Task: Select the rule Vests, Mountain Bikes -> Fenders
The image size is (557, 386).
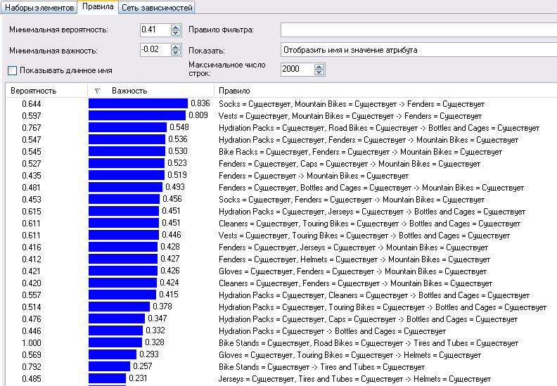Action: 350,116
